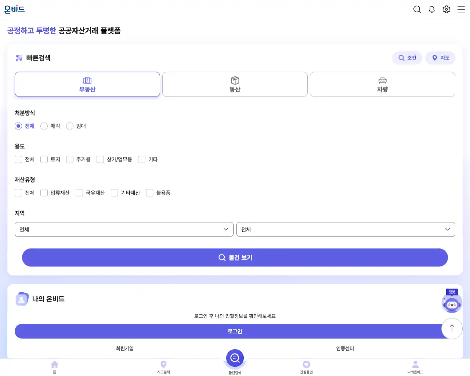The image size is (470, 376).
Task: Select 매각 radio option
Action: click(44, 126)
